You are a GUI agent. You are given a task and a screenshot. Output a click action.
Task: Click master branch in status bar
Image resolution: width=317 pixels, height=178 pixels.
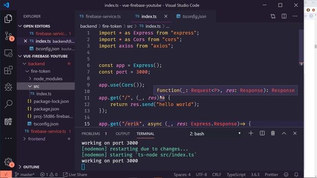25,175
